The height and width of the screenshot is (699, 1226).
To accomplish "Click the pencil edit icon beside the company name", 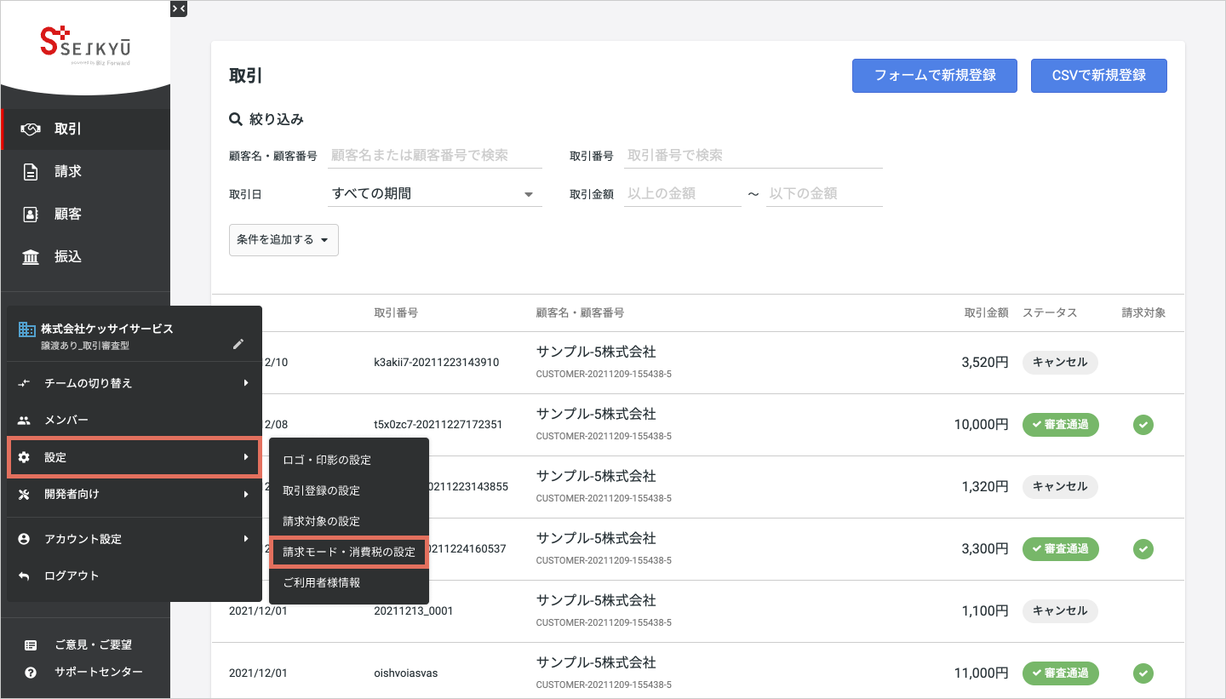I will 238,344.
